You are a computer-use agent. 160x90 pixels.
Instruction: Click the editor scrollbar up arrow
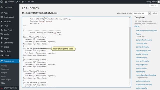coord(130,17)
